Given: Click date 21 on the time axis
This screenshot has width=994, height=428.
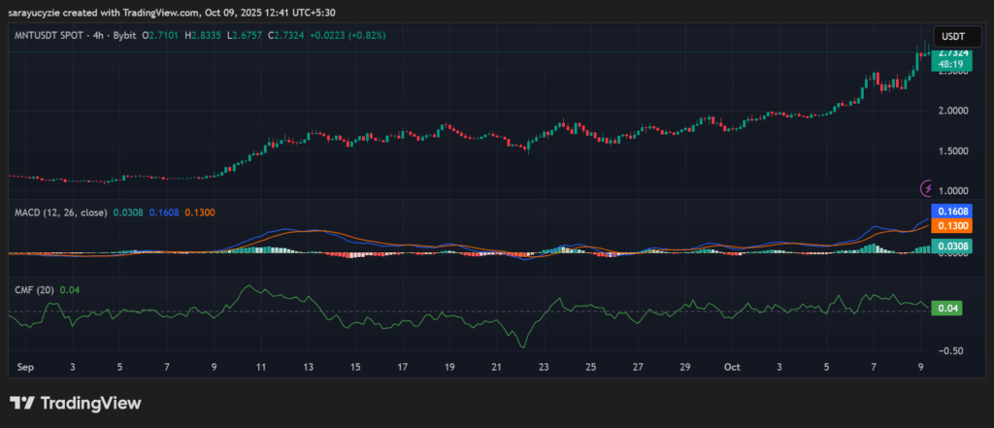Looking at the screenshot, I should 496,369.
